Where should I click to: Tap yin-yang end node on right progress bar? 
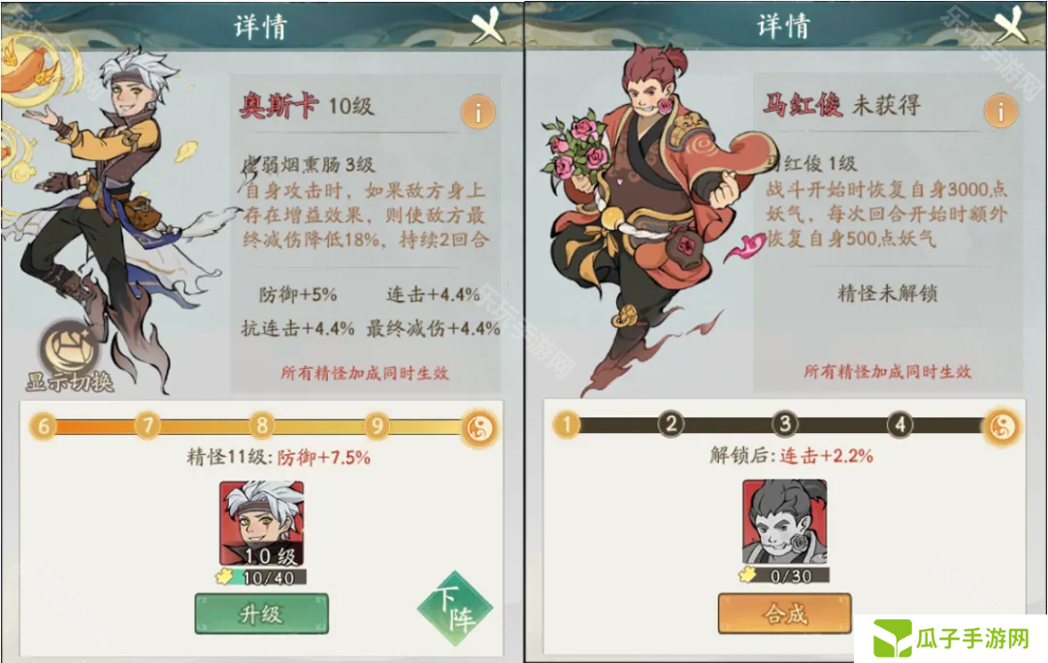[x=1001, y=426]
